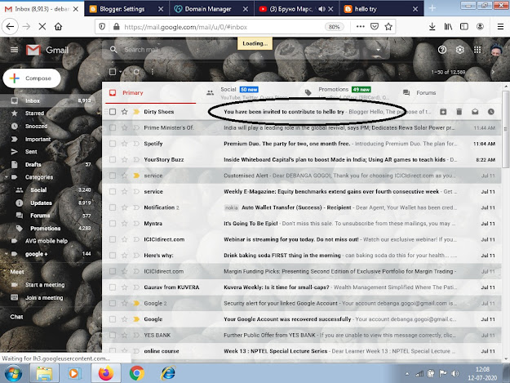Open Gmail main menu hamburger icon
The height and width of the screenshot is (383, 510).
(x=14, y=50)
